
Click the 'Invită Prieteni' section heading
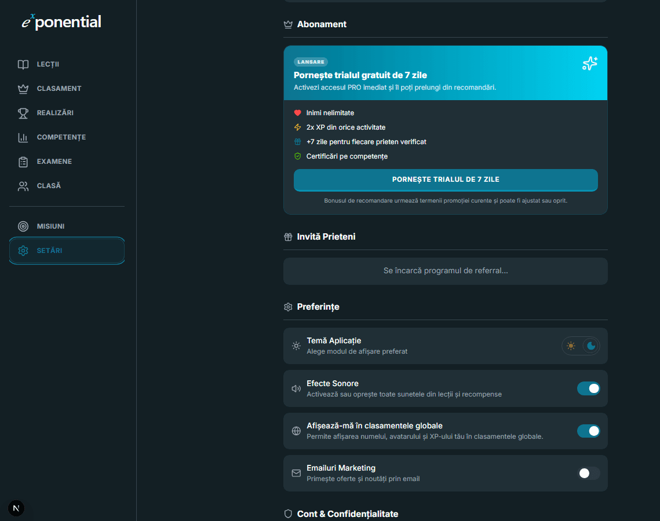click(x=326, y=237)
